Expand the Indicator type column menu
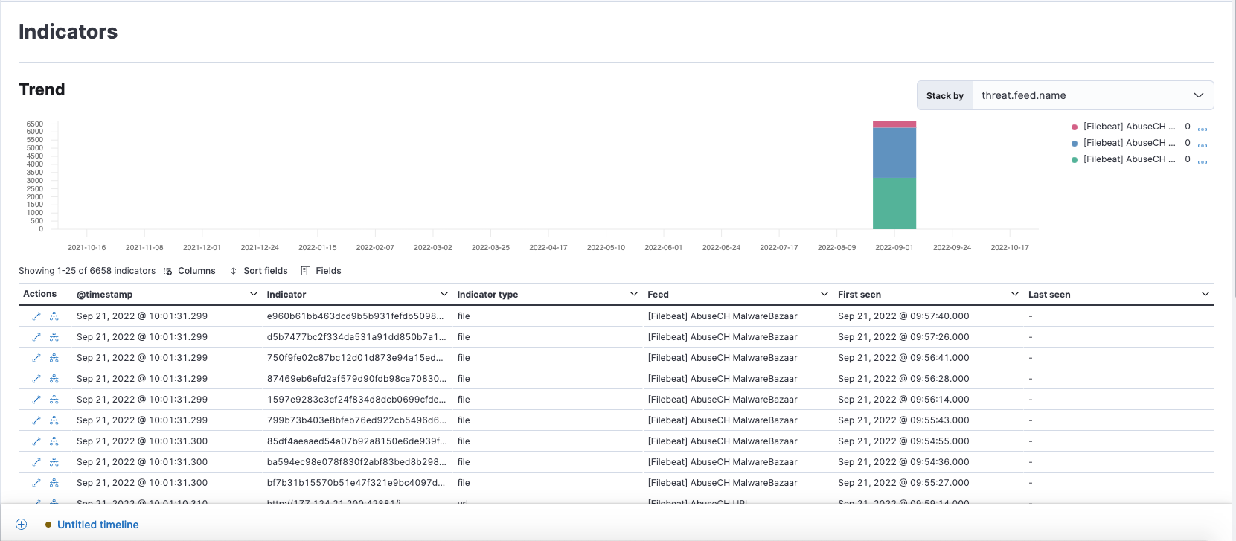This screenshot has width=1236, height=541. [x=634, y=295]
